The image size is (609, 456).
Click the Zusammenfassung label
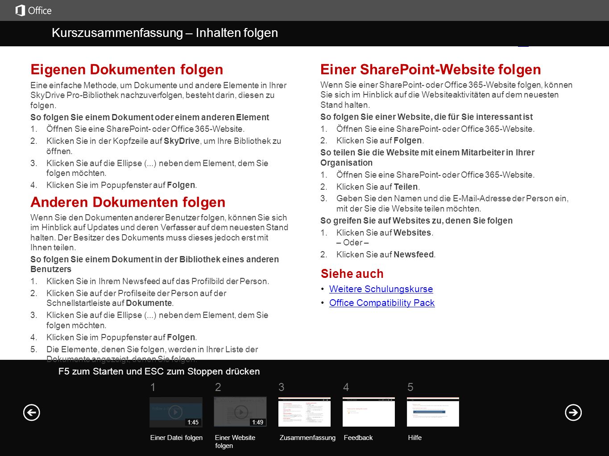tap(307, 438)
